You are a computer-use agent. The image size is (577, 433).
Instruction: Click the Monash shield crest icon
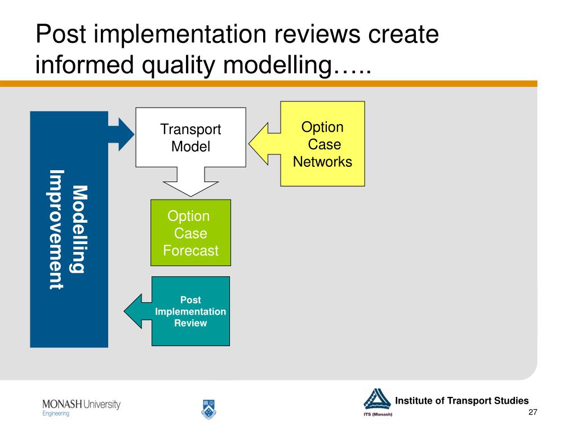click(208, 409)
